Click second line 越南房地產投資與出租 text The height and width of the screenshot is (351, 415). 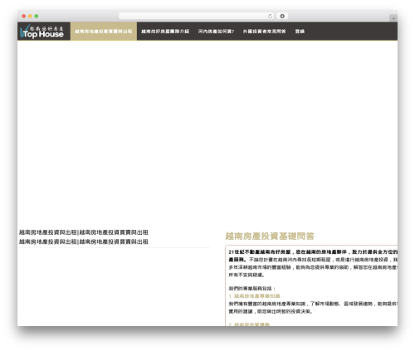click(84, 241)
